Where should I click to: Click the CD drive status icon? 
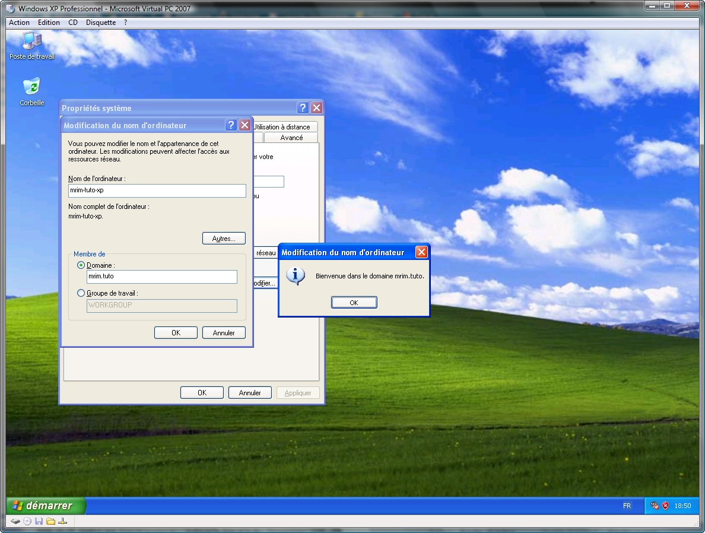(x=27, y=521)
